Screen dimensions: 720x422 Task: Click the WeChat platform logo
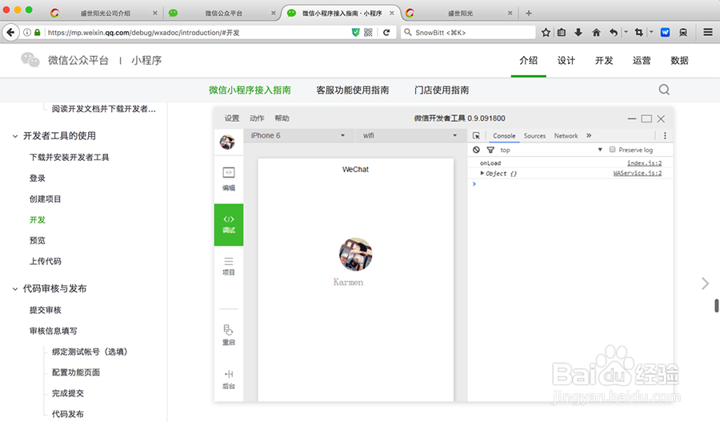click(x=30, y=60)
